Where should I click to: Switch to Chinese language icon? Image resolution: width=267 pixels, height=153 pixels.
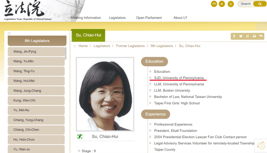point(214,4)
